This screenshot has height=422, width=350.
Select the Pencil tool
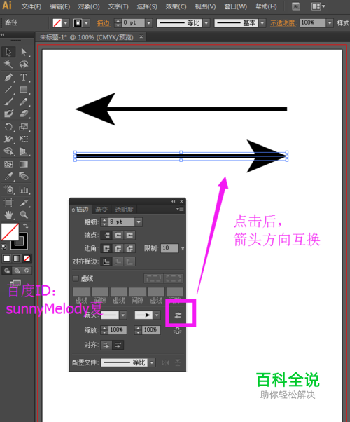pyautogui.click(x=24, y=102)
